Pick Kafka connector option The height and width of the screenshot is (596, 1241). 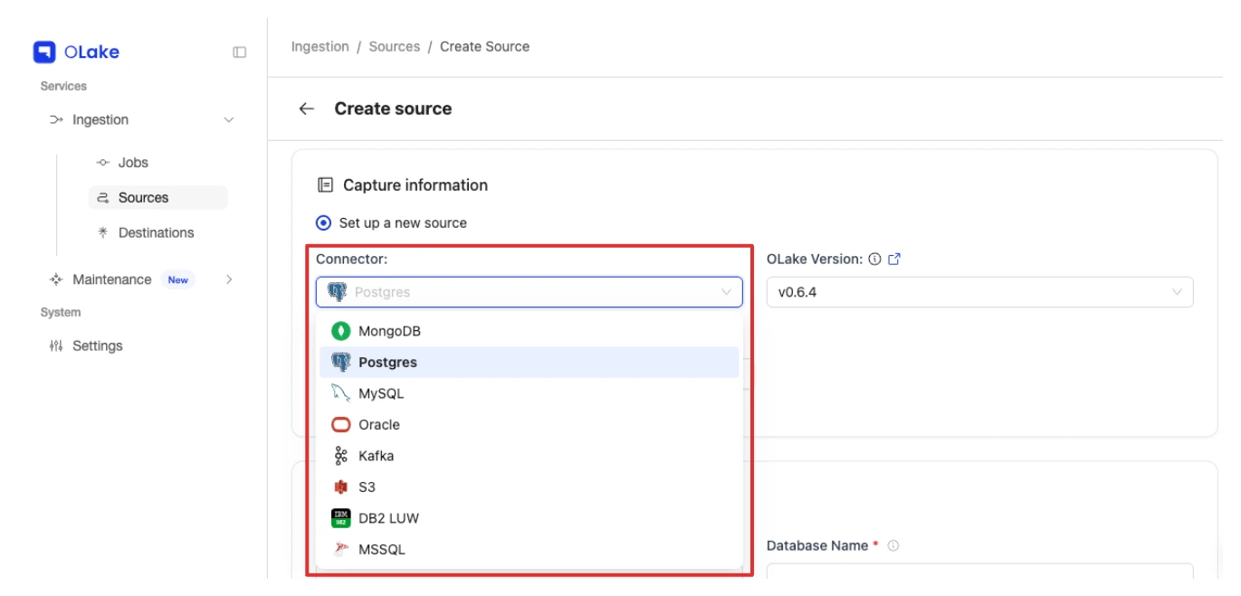click(x=530, y=456)
